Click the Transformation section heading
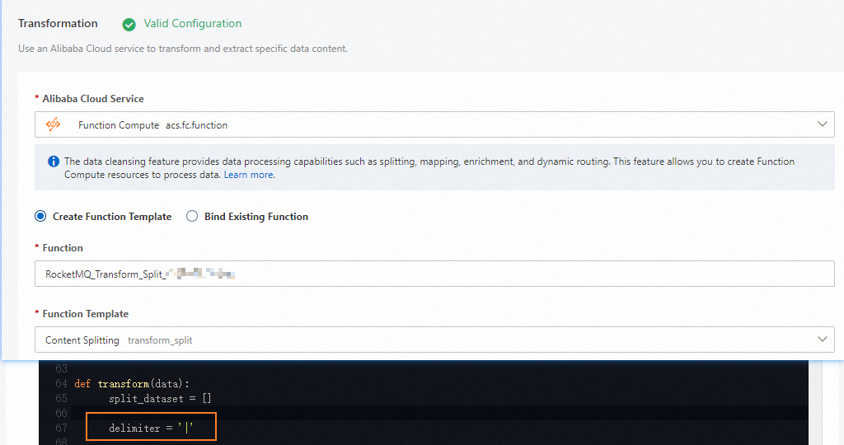Screen dimensions: 844x445 tap(58, 24)
